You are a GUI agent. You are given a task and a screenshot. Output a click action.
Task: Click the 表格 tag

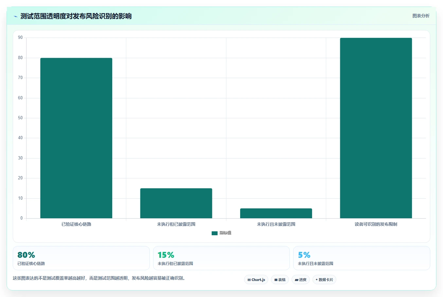point(280,280)
